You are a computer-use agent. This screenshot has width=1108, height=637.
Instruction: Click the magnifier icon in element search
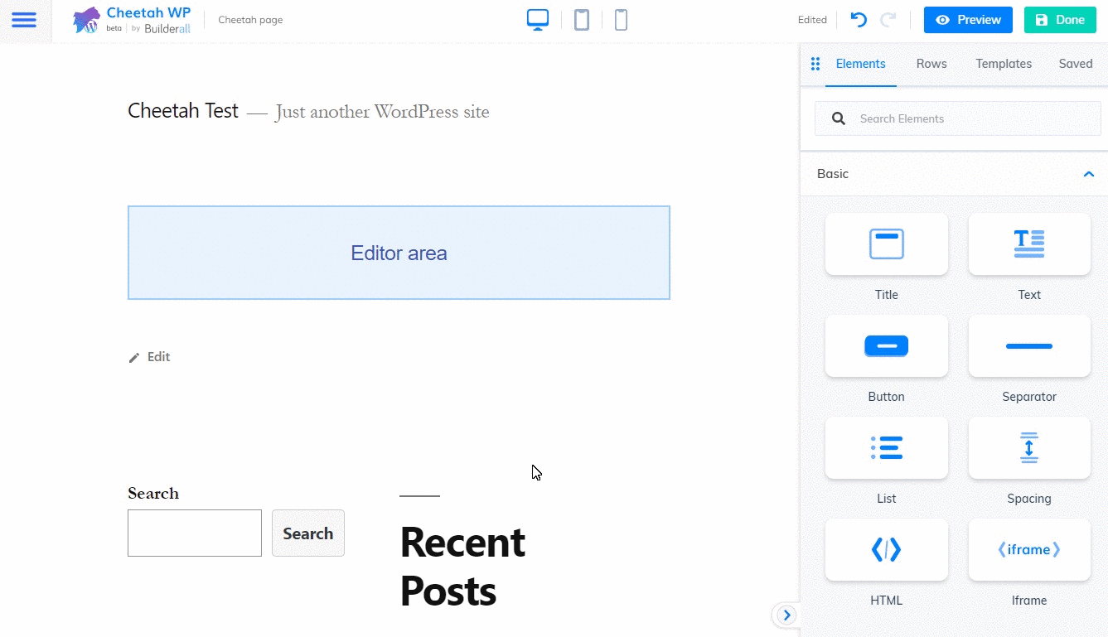point(839,118)
